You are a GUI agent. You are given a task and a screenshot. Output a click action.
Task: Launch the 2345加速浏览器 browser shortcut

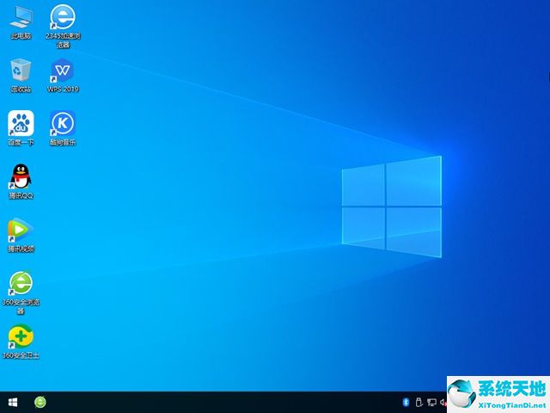click(62, 19)
